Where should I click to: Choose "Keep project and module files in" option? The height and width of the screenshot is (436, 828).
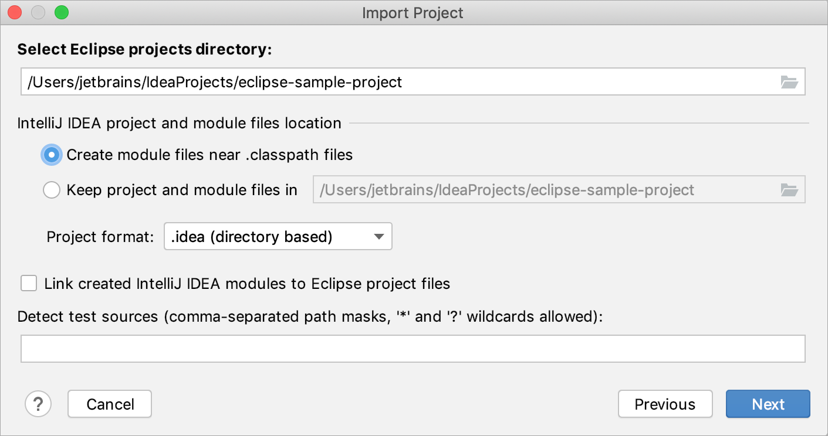(x=52, y=190)
